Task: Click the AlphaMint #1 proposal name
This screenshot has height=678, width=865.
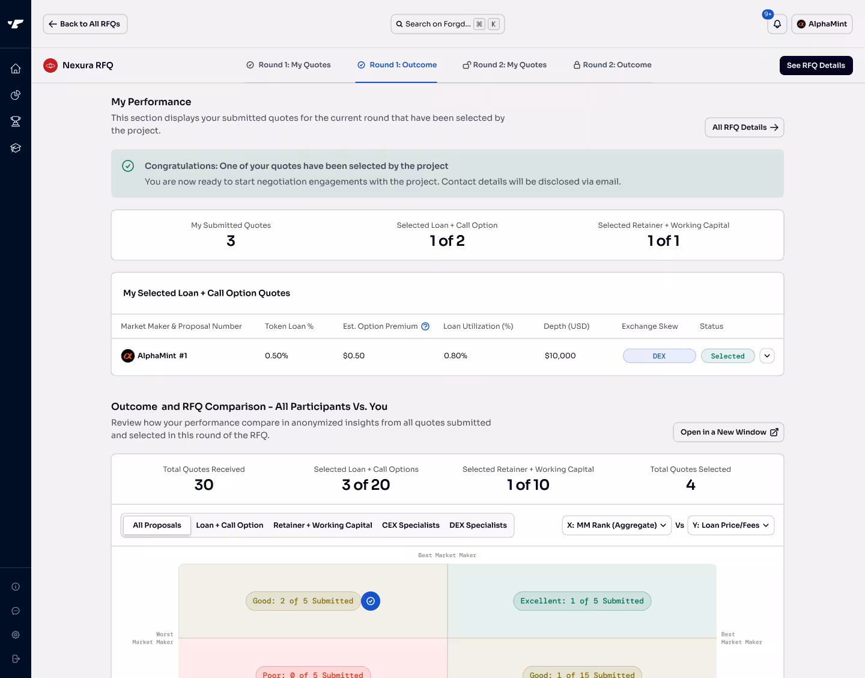Action: pos(162,356)
